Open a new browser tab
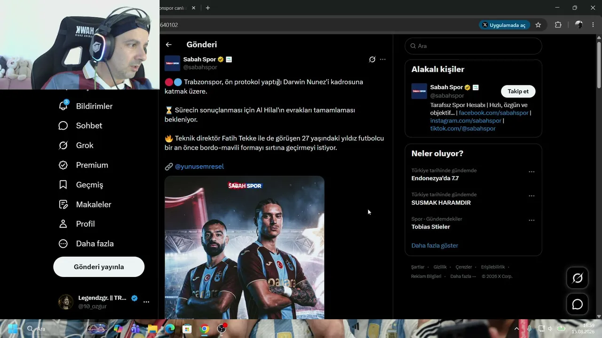The width and height of the screenshot is (602, 338). click(x=208, y=8)
